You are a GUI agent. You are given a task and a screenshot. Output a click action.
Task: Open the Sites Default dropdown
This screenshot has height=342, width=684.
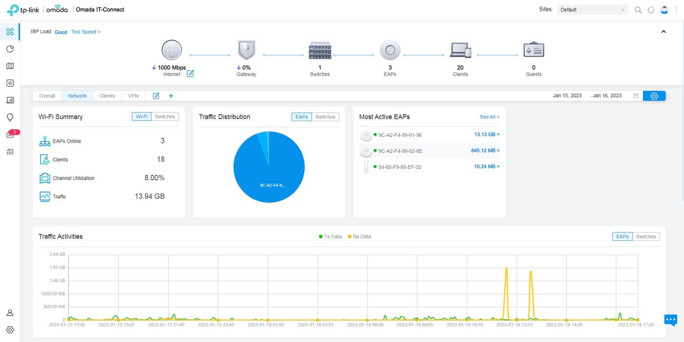pyautogui.click(x=592, y=10)
